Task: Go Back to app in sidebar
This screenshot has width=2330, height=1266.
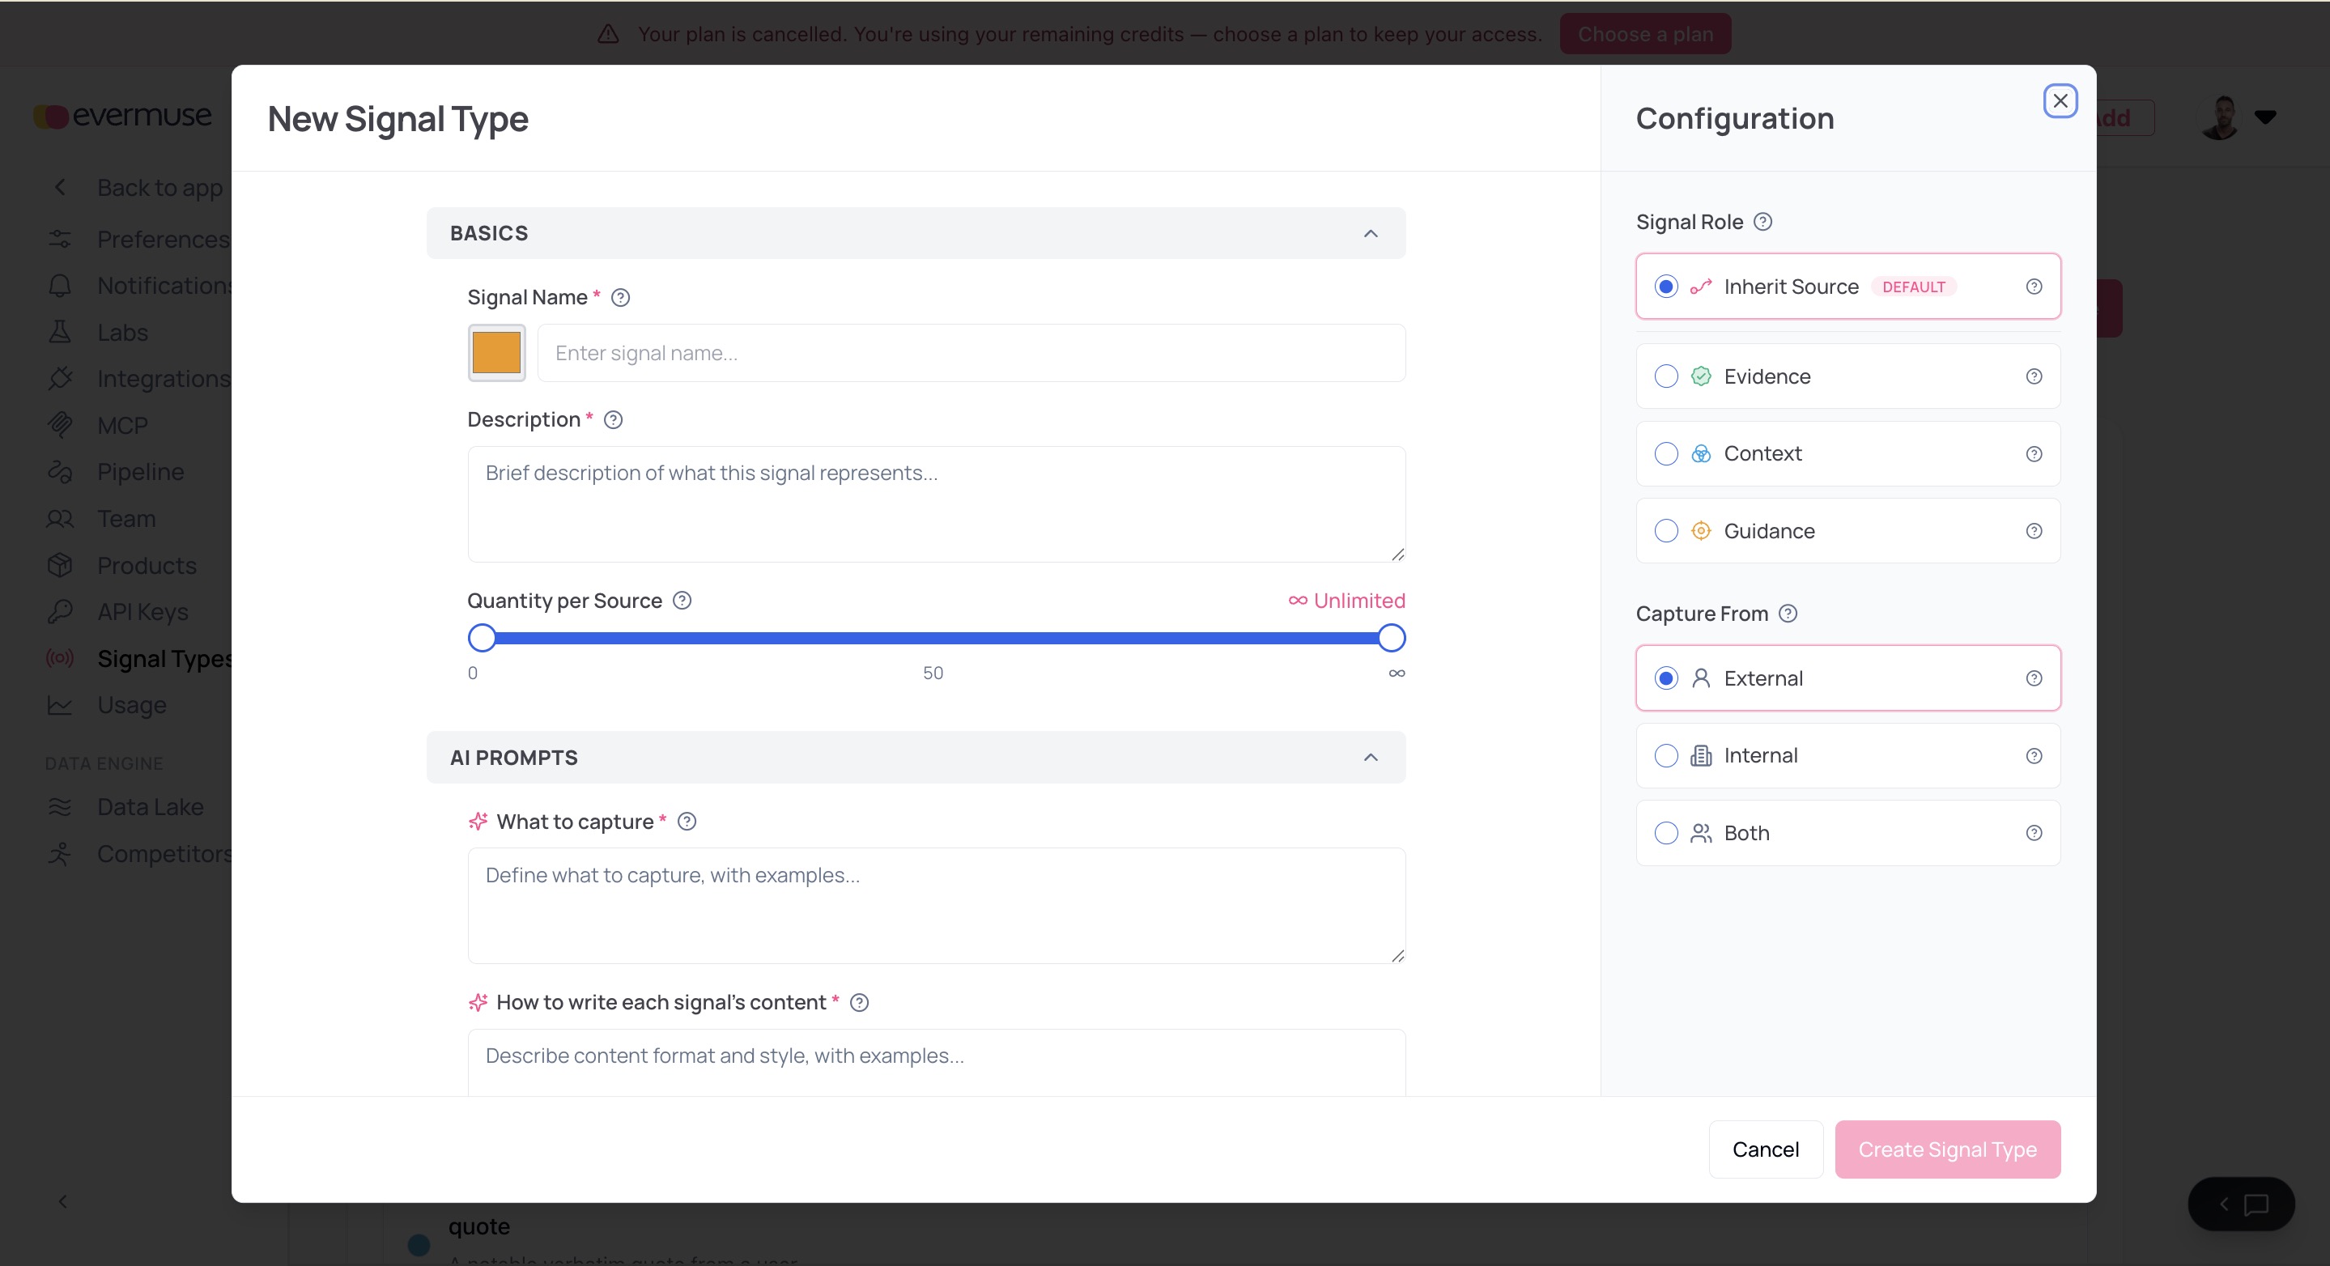Action: click(136, 187)
